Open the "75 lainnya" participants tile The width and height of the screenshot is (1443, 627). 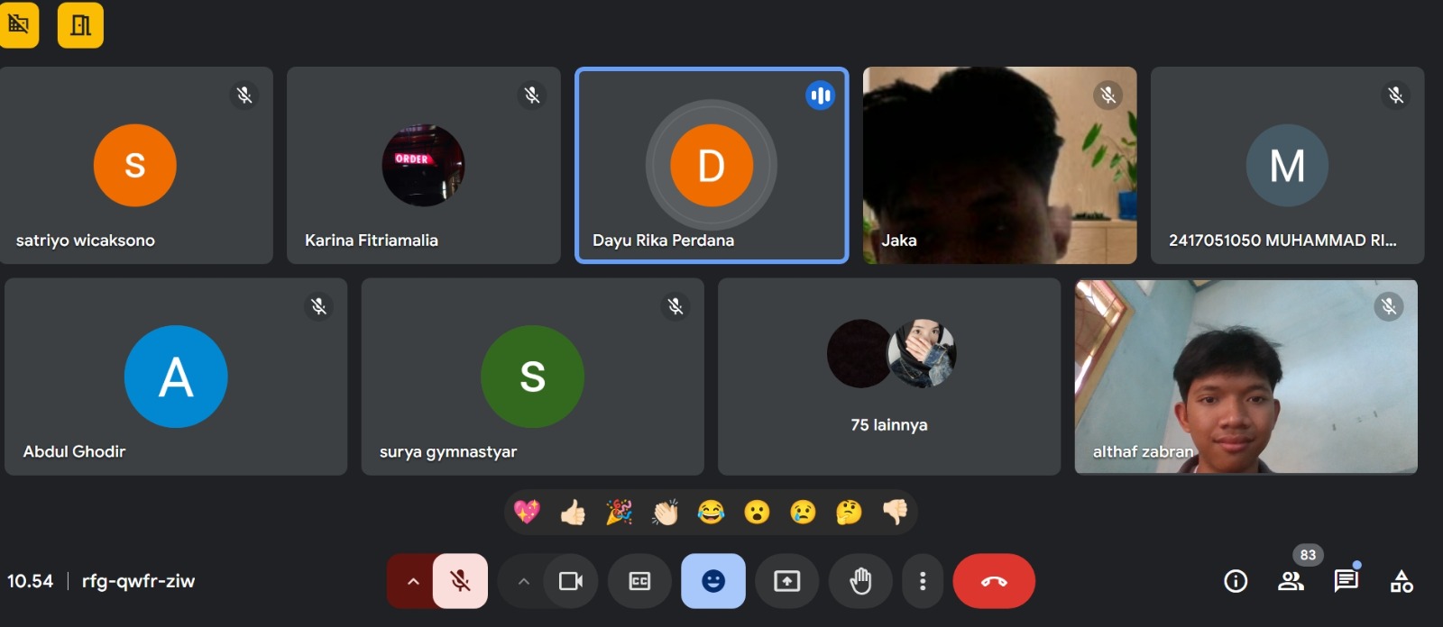[x=888, y=377]
